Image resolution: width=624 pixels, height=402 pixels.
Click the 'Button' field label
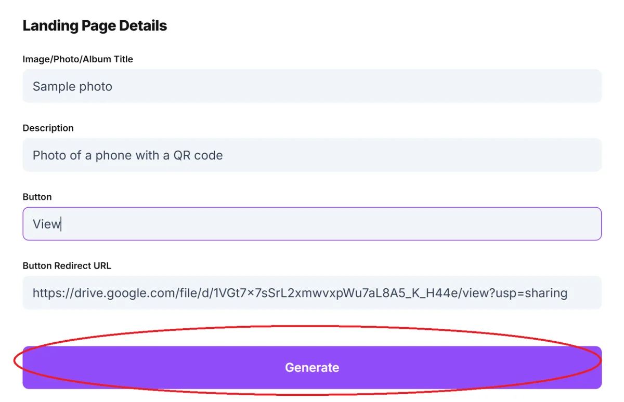coord(37,196)
